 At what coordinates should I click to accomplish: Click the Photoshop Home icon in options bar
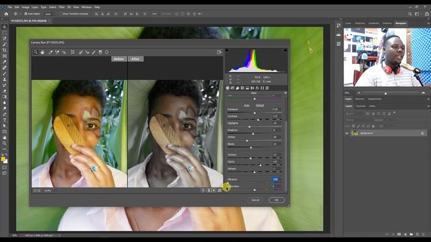point(6,13)
